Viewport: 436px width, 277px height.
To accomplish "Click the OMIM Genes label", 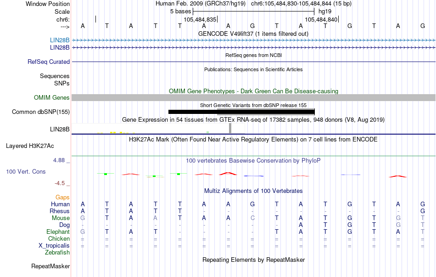I will (x=51, y=98).
